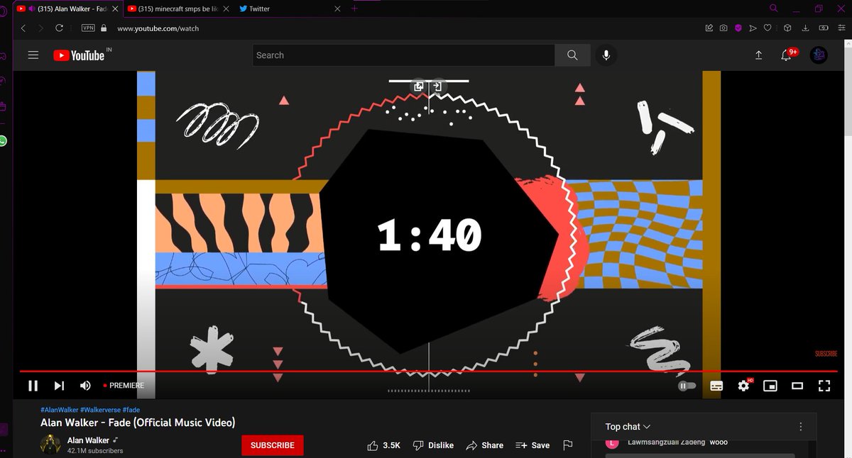Open the browser tab search magnifier
The image size is (852, 458).
pyautogui.click(x=773, y=9)
